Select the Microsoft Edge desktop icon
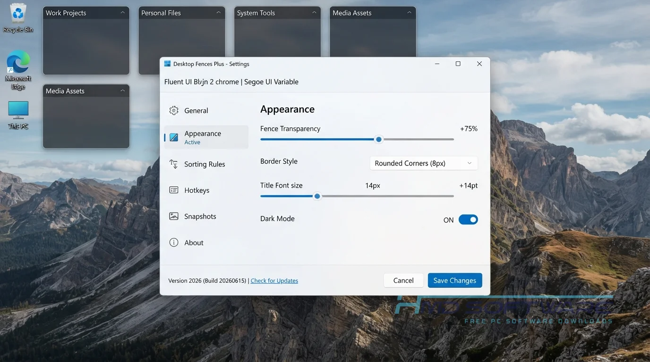 tap(18, 70)
